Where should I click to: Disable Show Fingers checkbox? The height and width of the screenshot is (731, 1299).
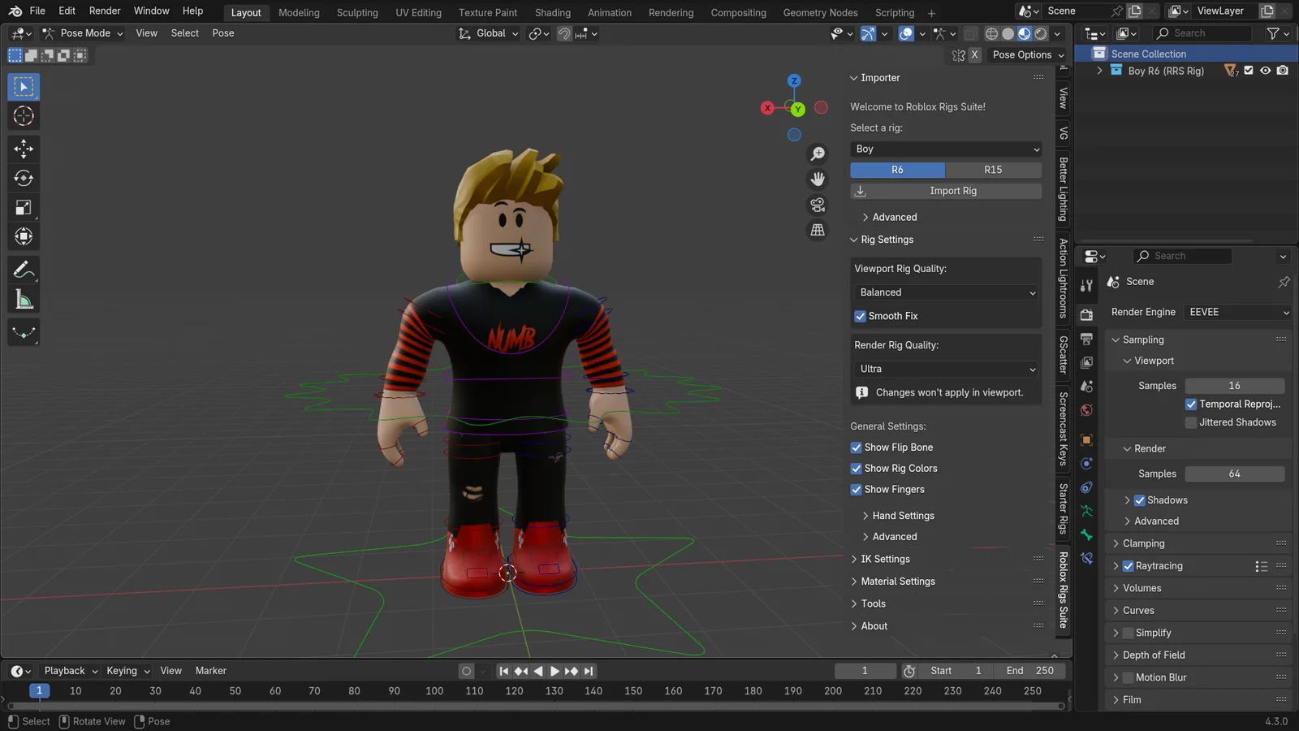tap(856, 489)
